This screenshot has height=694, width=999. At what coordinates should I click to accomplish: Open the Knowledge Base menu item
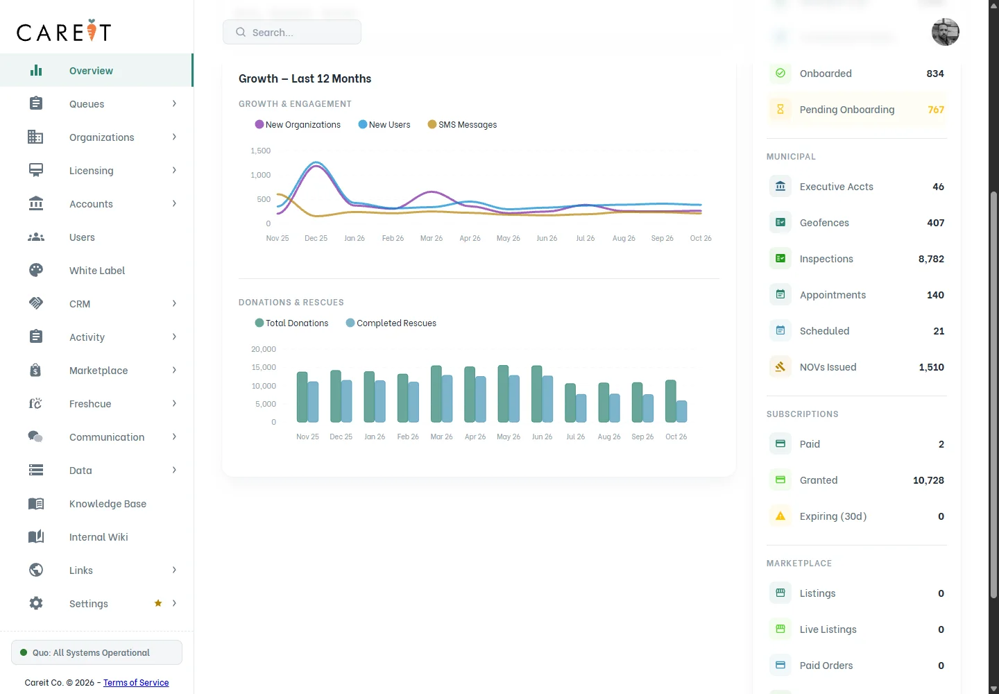[96, 503]
